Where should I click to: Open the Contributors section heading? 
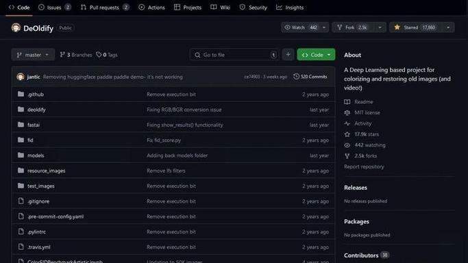361,255
